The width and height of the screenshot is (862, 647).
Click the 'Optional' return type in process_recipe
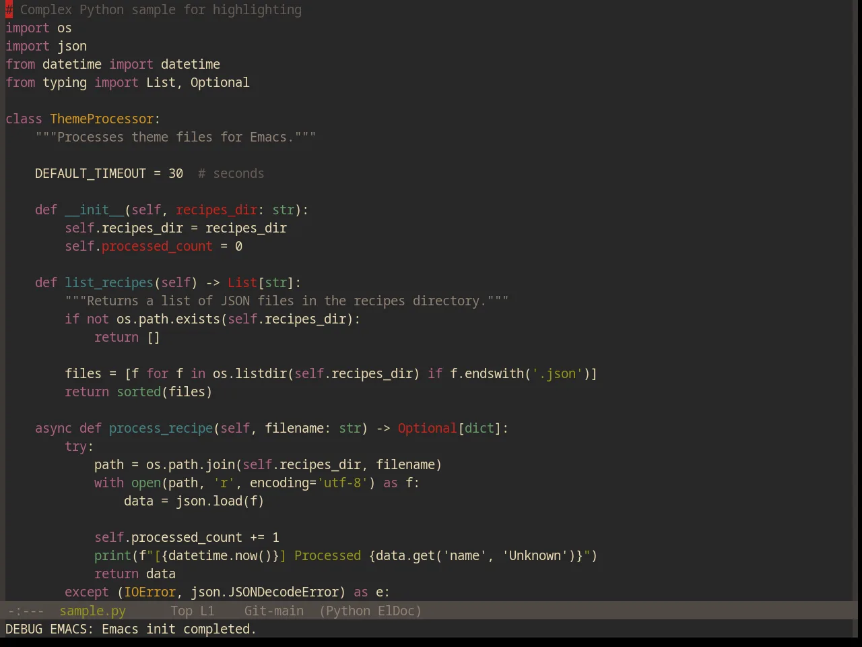tap(427, 429)
